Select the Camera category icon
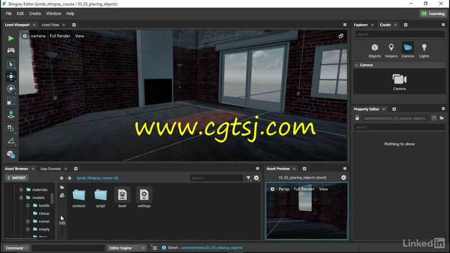This screenshot has width=450, height=253. (x=407, y=51)
